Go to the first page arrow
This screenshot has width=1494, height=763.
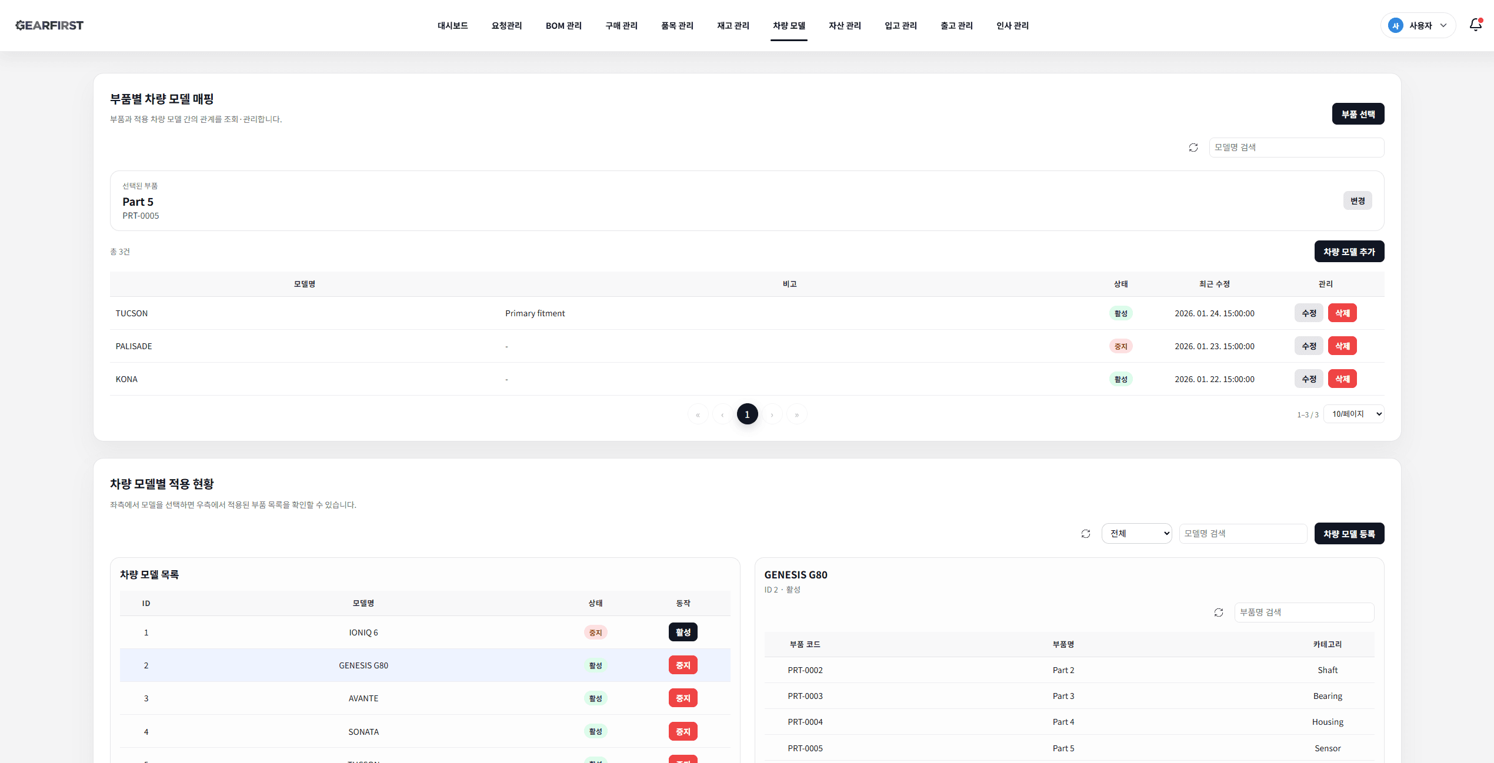pyautogui.click(x=698, y=414)
